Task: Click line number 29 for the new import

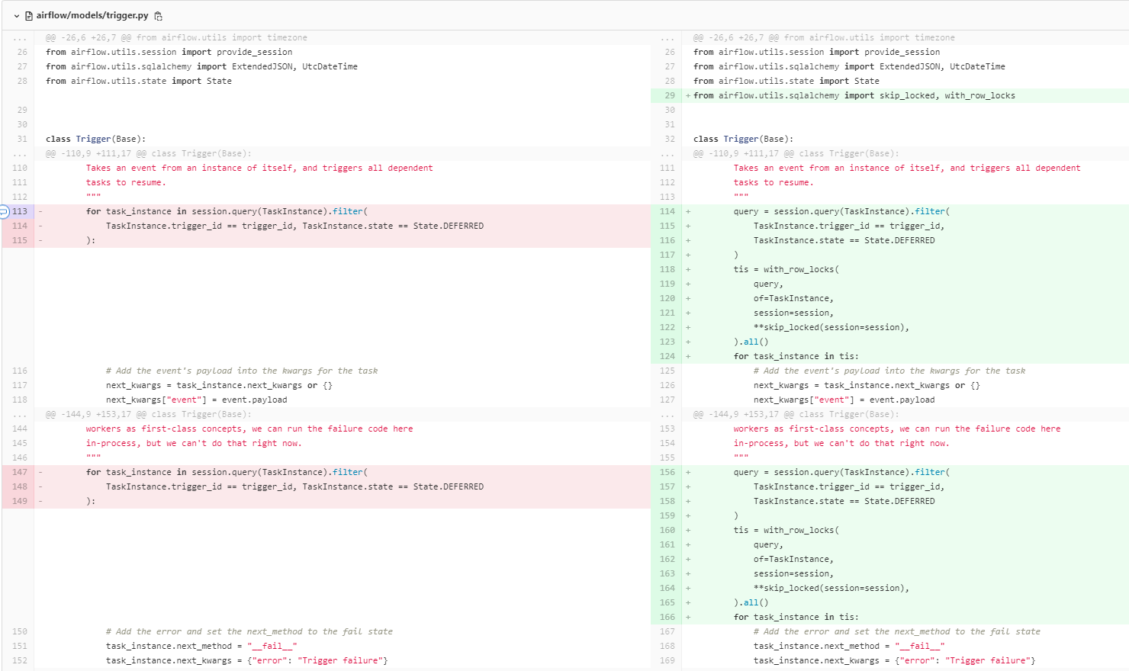Action: (x=669, y=95)
